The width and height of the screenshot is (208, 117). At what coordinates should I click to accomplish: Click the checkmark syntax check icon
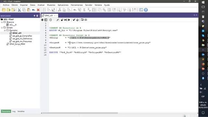tap(74, 20)
